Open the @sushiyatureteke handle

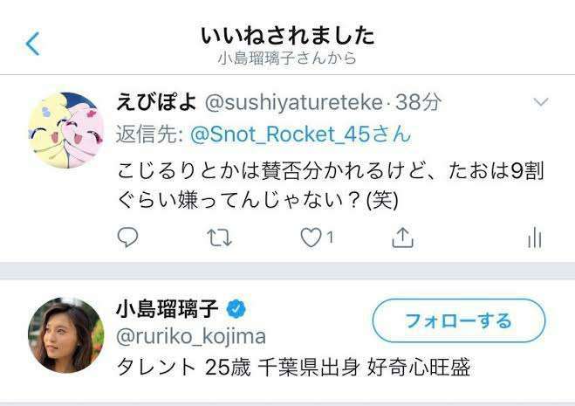coord(294,103)
